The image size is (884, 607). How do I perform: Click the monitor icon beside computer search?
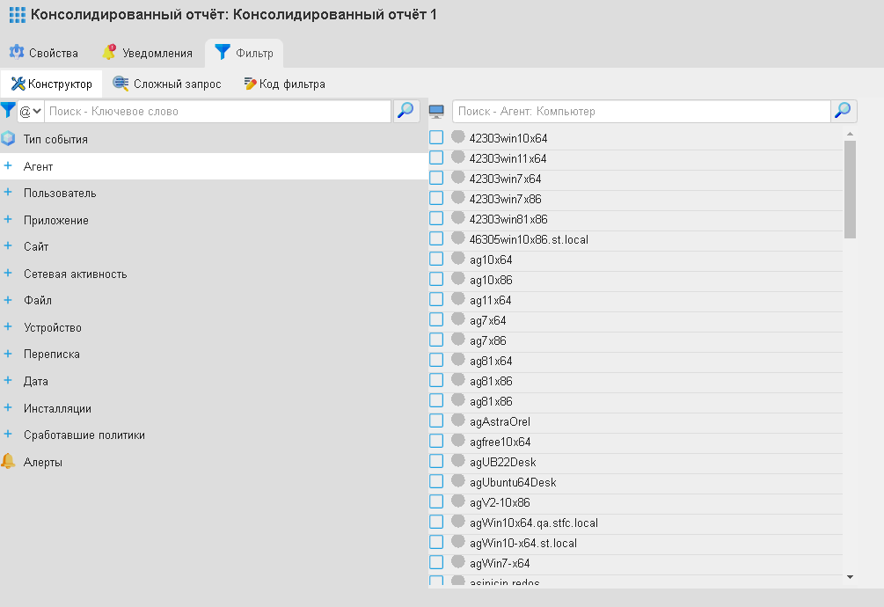coord(436,111)
